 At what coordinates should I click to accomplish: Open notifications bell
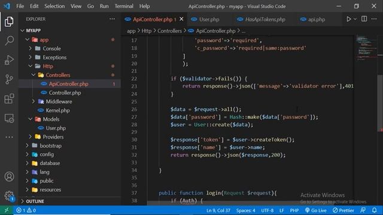point(374,210)
